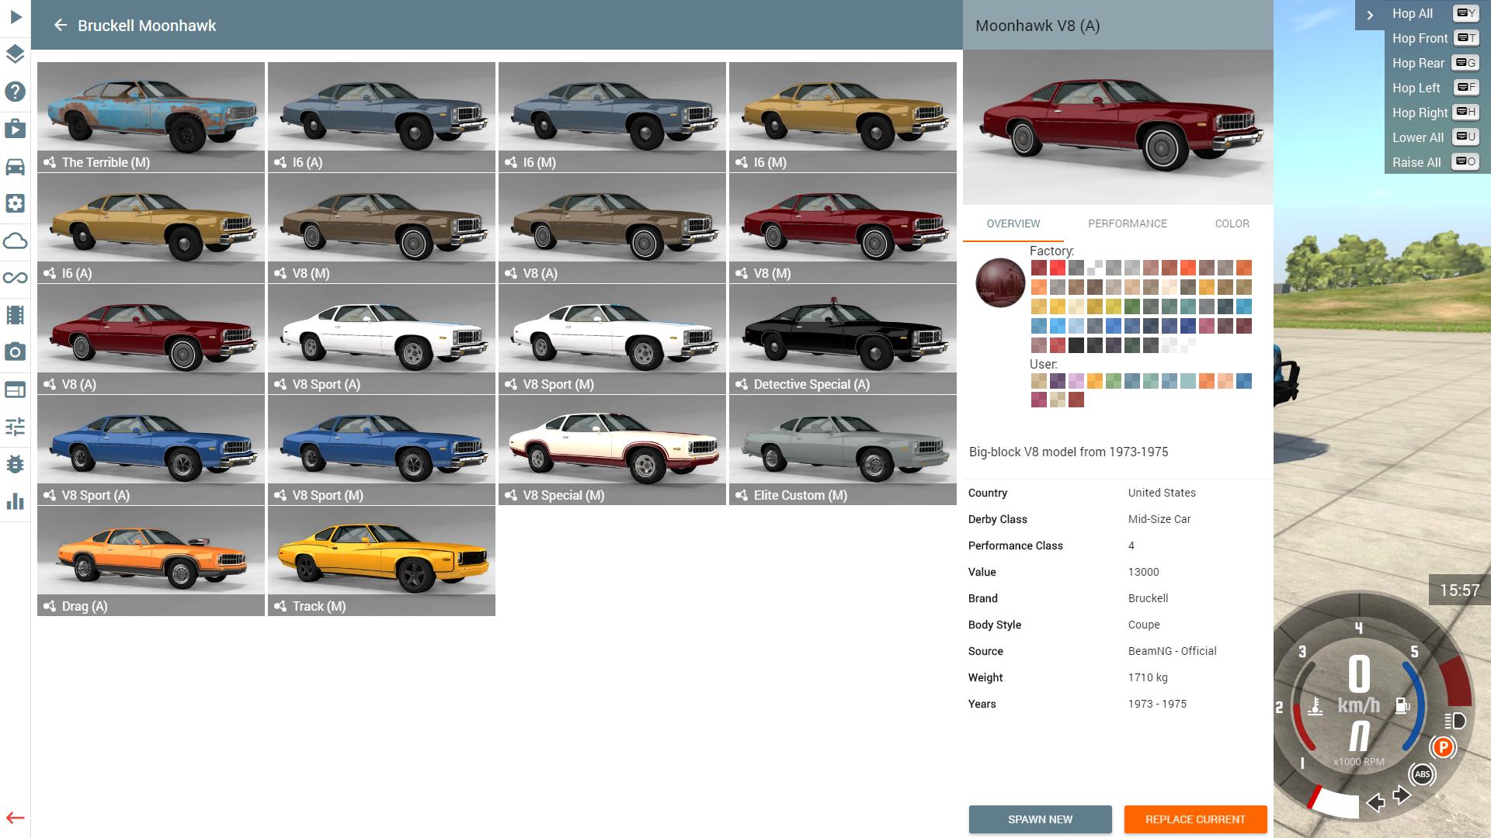Open the replay film strip icon

coord(15,315)
